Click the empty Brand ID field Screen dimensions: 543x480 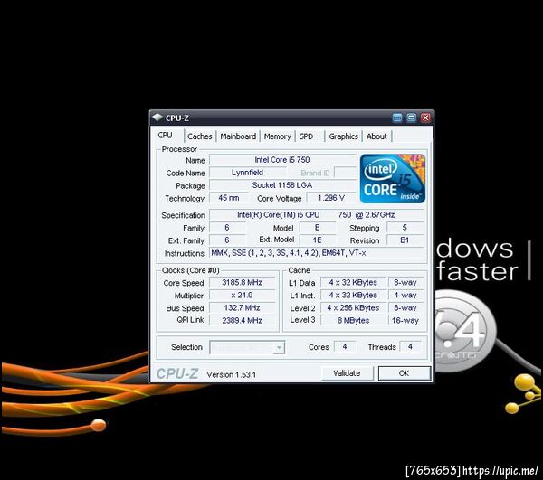tap(345, 173)
